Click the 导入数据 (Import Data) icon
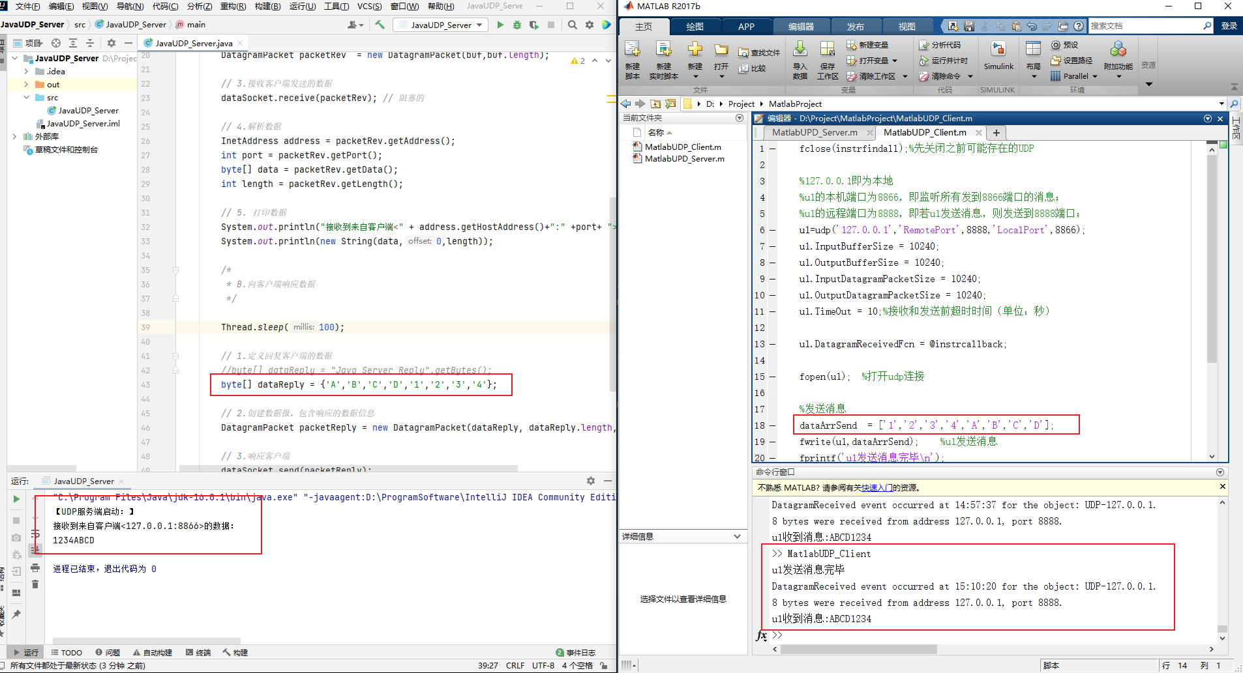The height and width of the screenshot is (673, 1243). [800, 57]
